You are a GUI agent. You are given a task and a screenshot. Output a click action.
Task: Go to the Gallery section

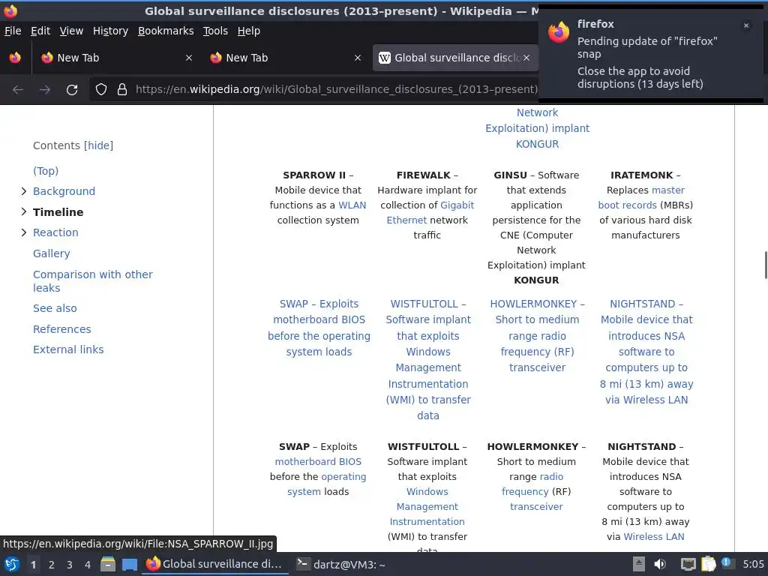coord(52,253)
